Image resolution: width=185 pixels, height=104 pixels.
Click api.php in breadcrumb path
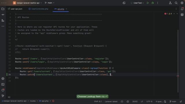tap(44, 101)
